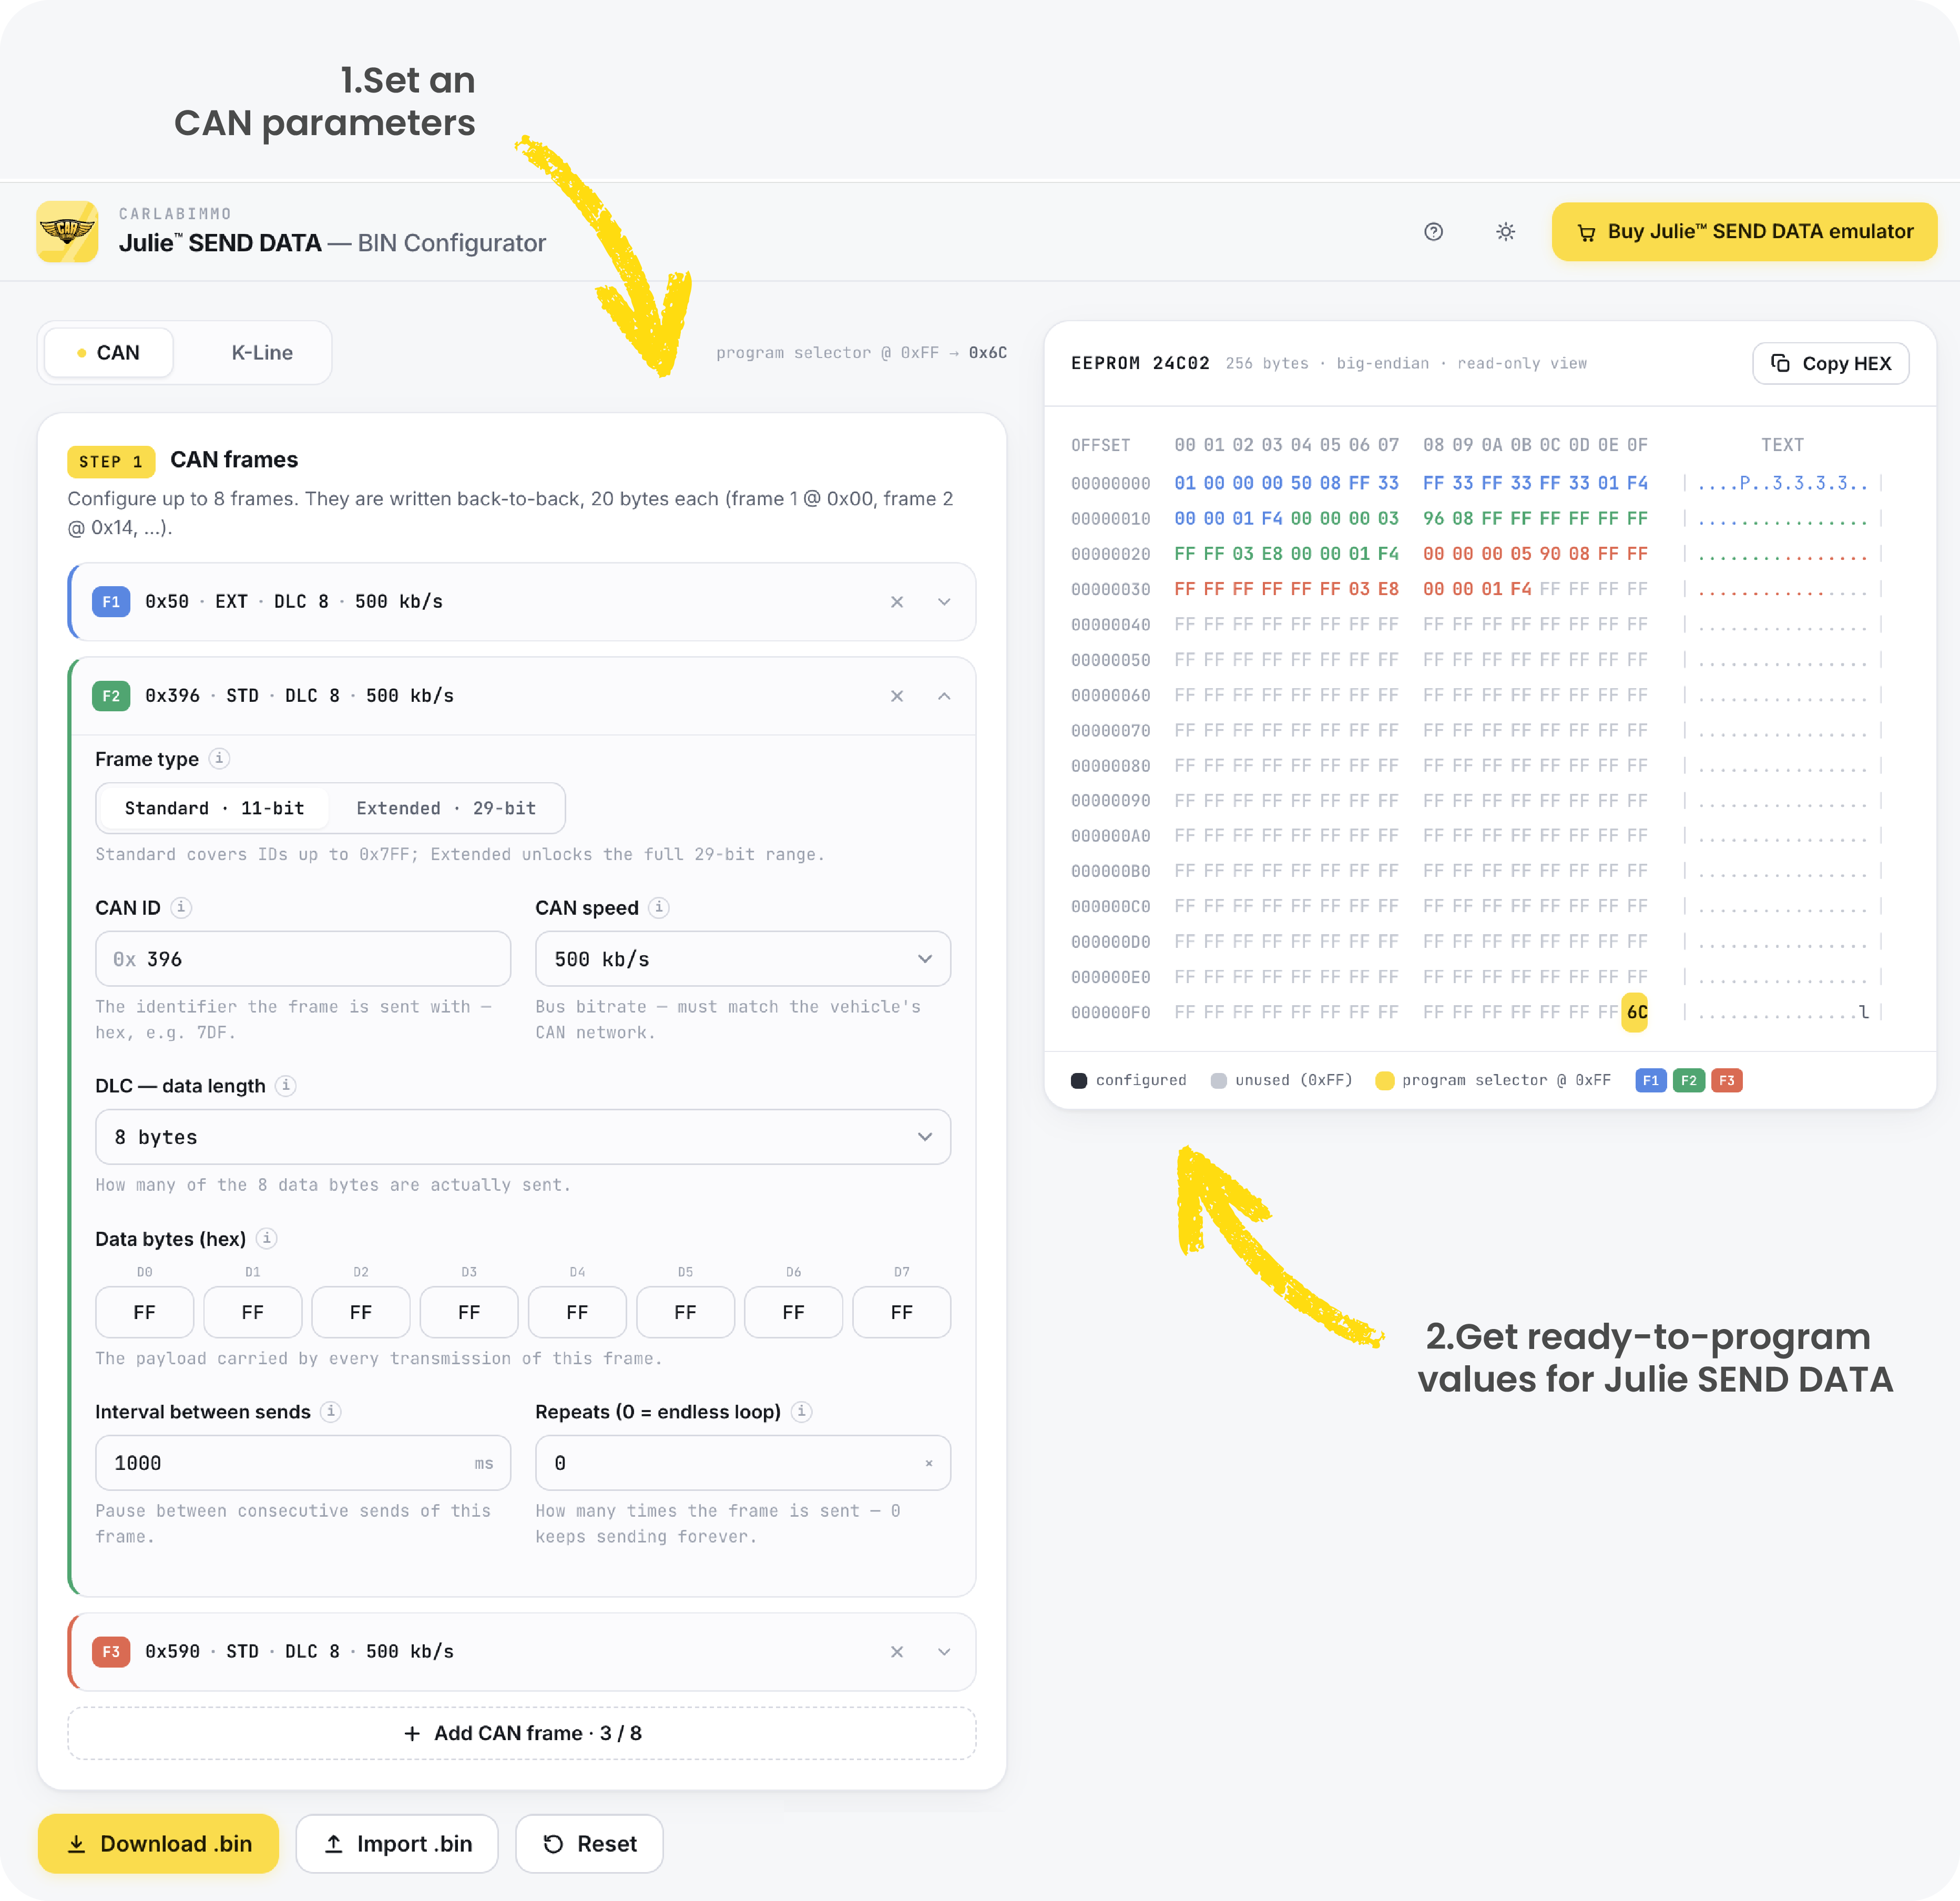This screenshot has width=1960, height=1901.
Task: Click the F3 legend chip under hex view
Action: click(1727, 1081)
